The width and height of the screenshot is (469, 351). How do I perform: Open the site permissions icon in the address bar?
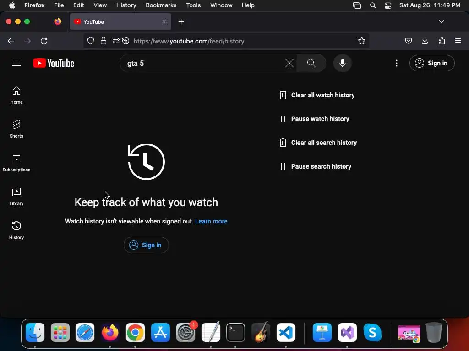pos(116,41)
